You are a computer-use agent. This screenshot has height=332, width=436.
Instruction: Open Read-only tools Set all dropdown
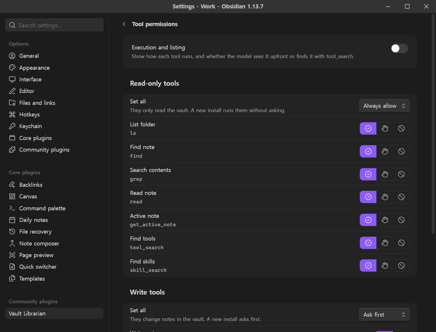tap(384, 106)
